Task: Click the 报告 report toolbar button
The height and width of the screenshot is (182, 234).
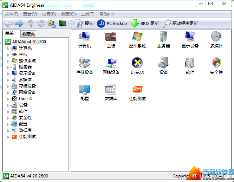Action: [x=84, y=24]
